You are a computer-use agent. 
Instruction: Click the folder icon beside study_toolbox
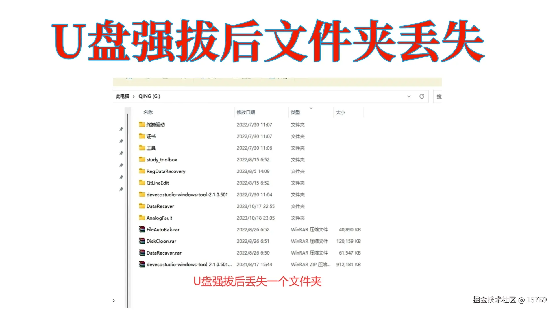click(x=141, y=159)
